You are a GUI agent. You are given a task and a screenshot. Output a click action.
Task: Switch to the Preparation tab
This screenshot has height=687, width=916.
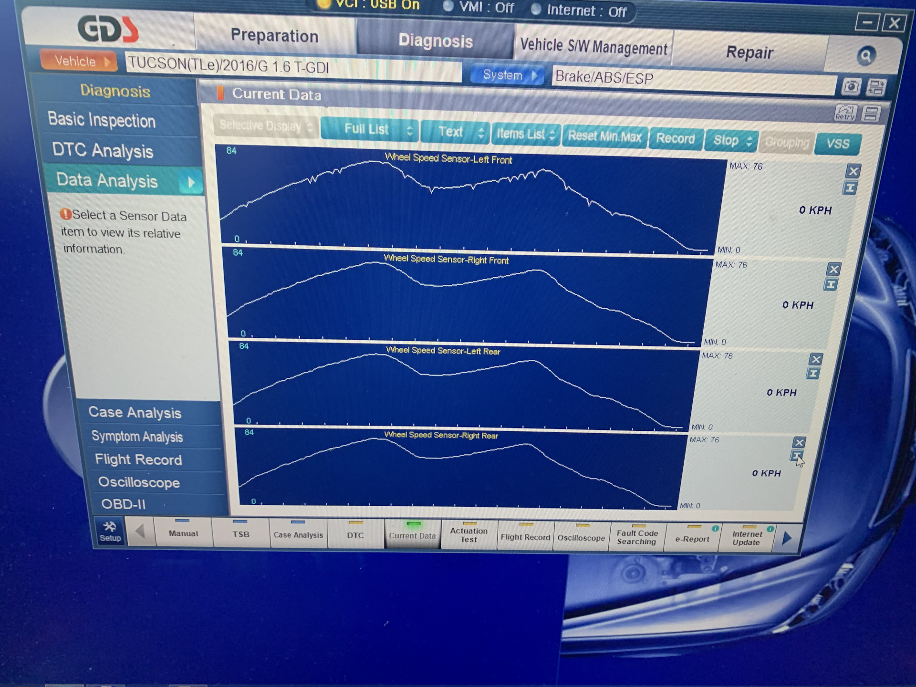click(x=274, y=36)
